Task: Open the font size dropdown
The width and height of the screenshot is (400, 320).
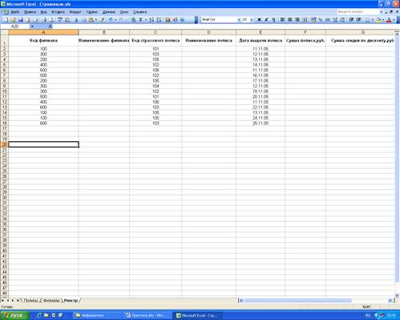Action: tap(252, 20)
